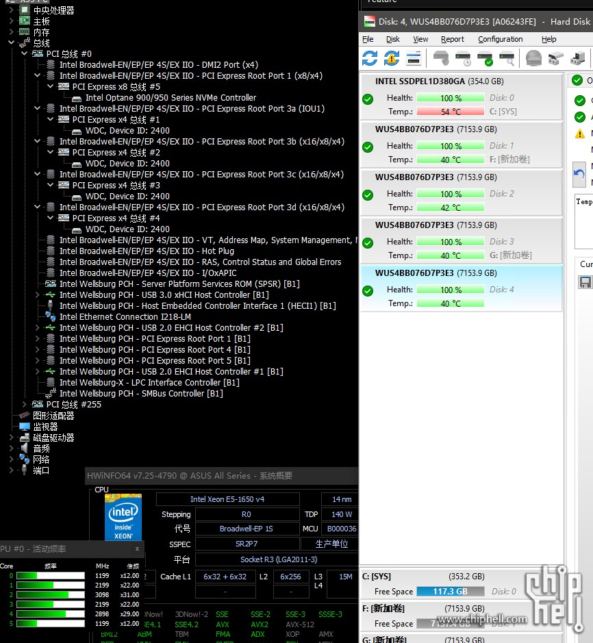Click the green health check of INTEL SSDPEL1D380GA
The height and width of the screenshot is (643, 593).
pos(368,99)
